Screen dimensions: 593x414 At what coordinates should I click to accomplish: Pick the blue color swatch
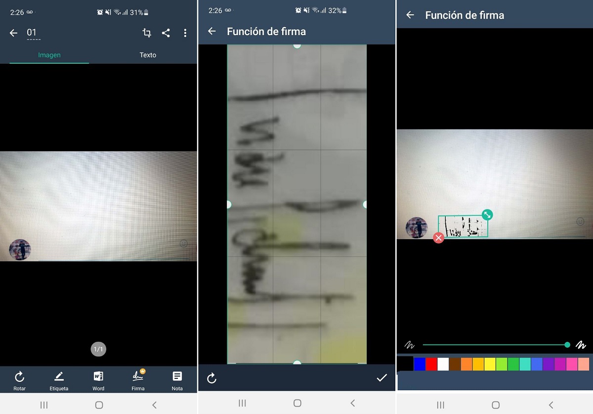pos(420,364)
